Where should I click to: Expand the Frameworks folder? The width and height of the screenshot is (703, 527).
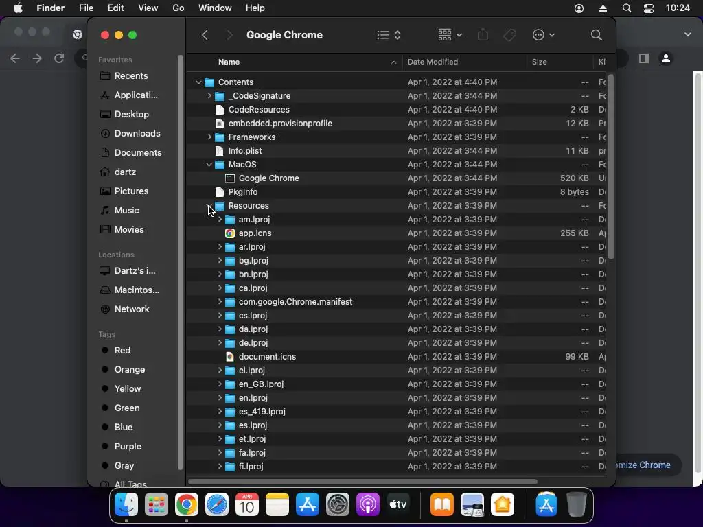[209, 137]
